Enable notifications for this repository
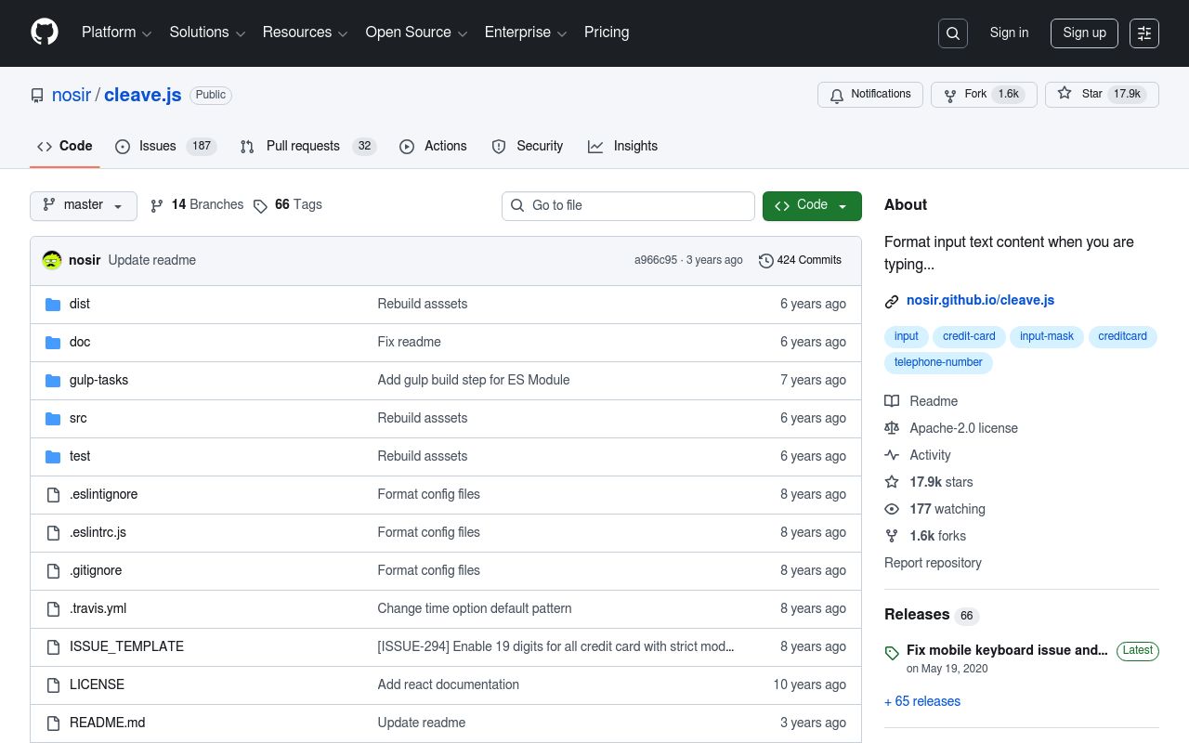The width and height of the screenshot is (1189, 743). point(869,94)
